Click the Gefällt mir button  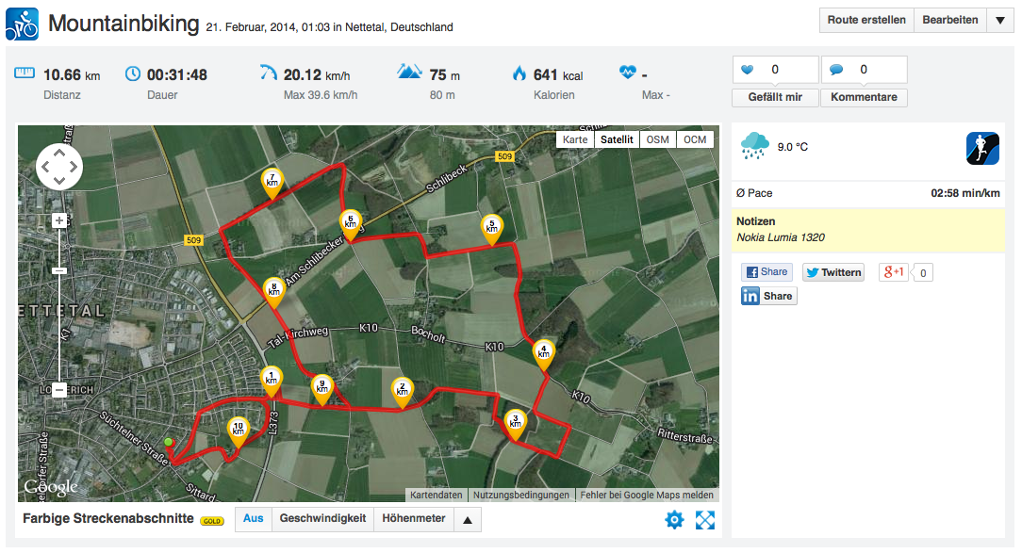[775, 97]
